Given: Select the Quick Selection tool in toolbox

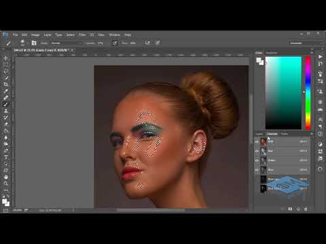Looking at the screenshot, I should [6, 78].
